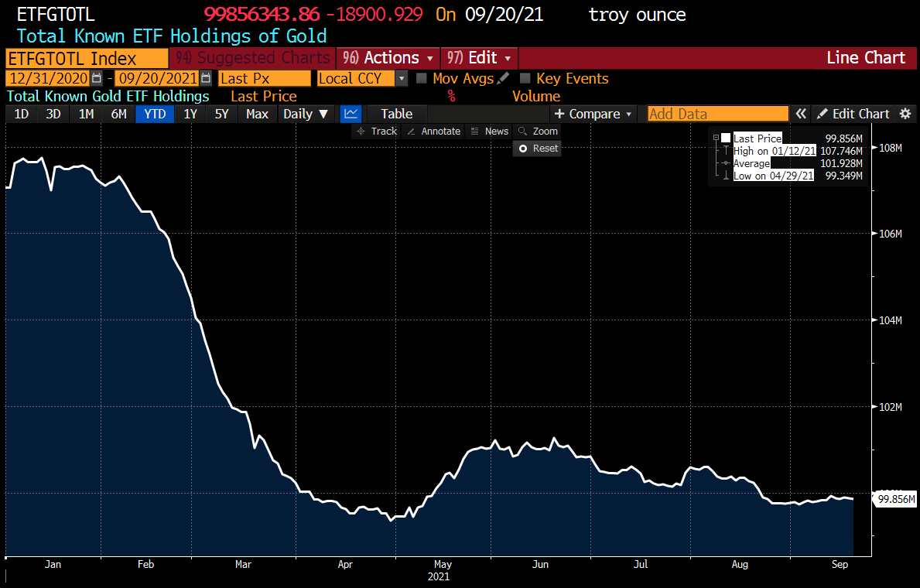Open the Daily periodicity dropdown
Image resolution: width=920 pixels, height=588 pixels.
coord(305,114)
